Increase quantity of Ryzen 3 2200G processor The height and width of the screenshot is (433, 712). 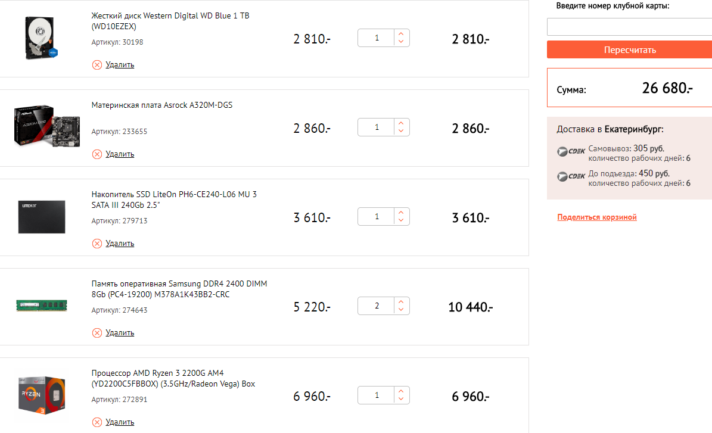(402, 391)
